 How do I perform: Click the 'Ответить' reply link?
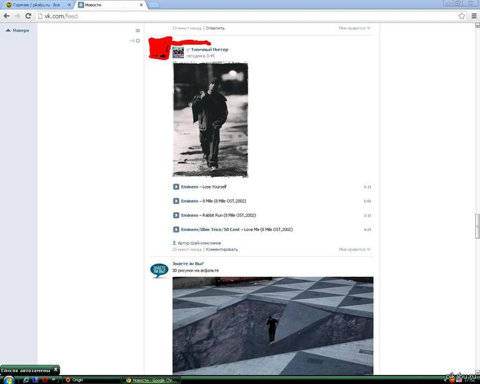click(x=215, y=28)
